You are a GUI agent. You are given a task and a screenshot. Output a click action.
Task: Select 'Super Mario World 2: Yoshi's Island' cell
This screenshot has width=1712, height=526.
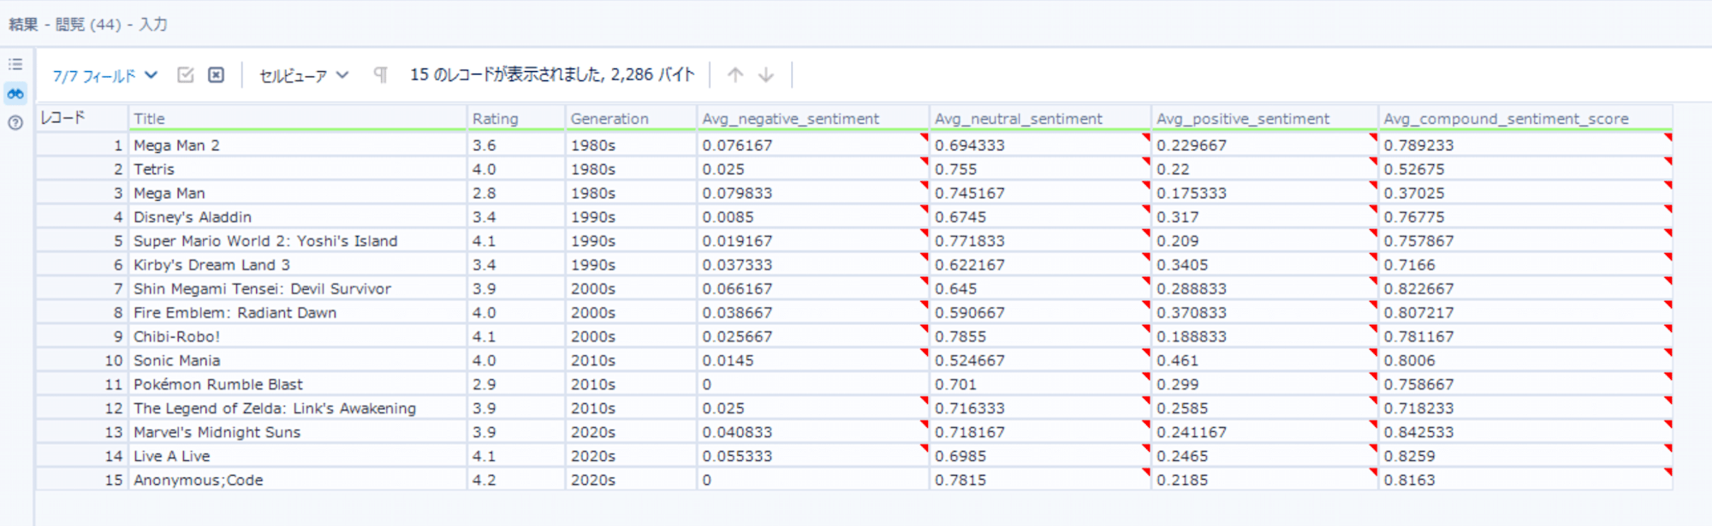tap(298, 241)
